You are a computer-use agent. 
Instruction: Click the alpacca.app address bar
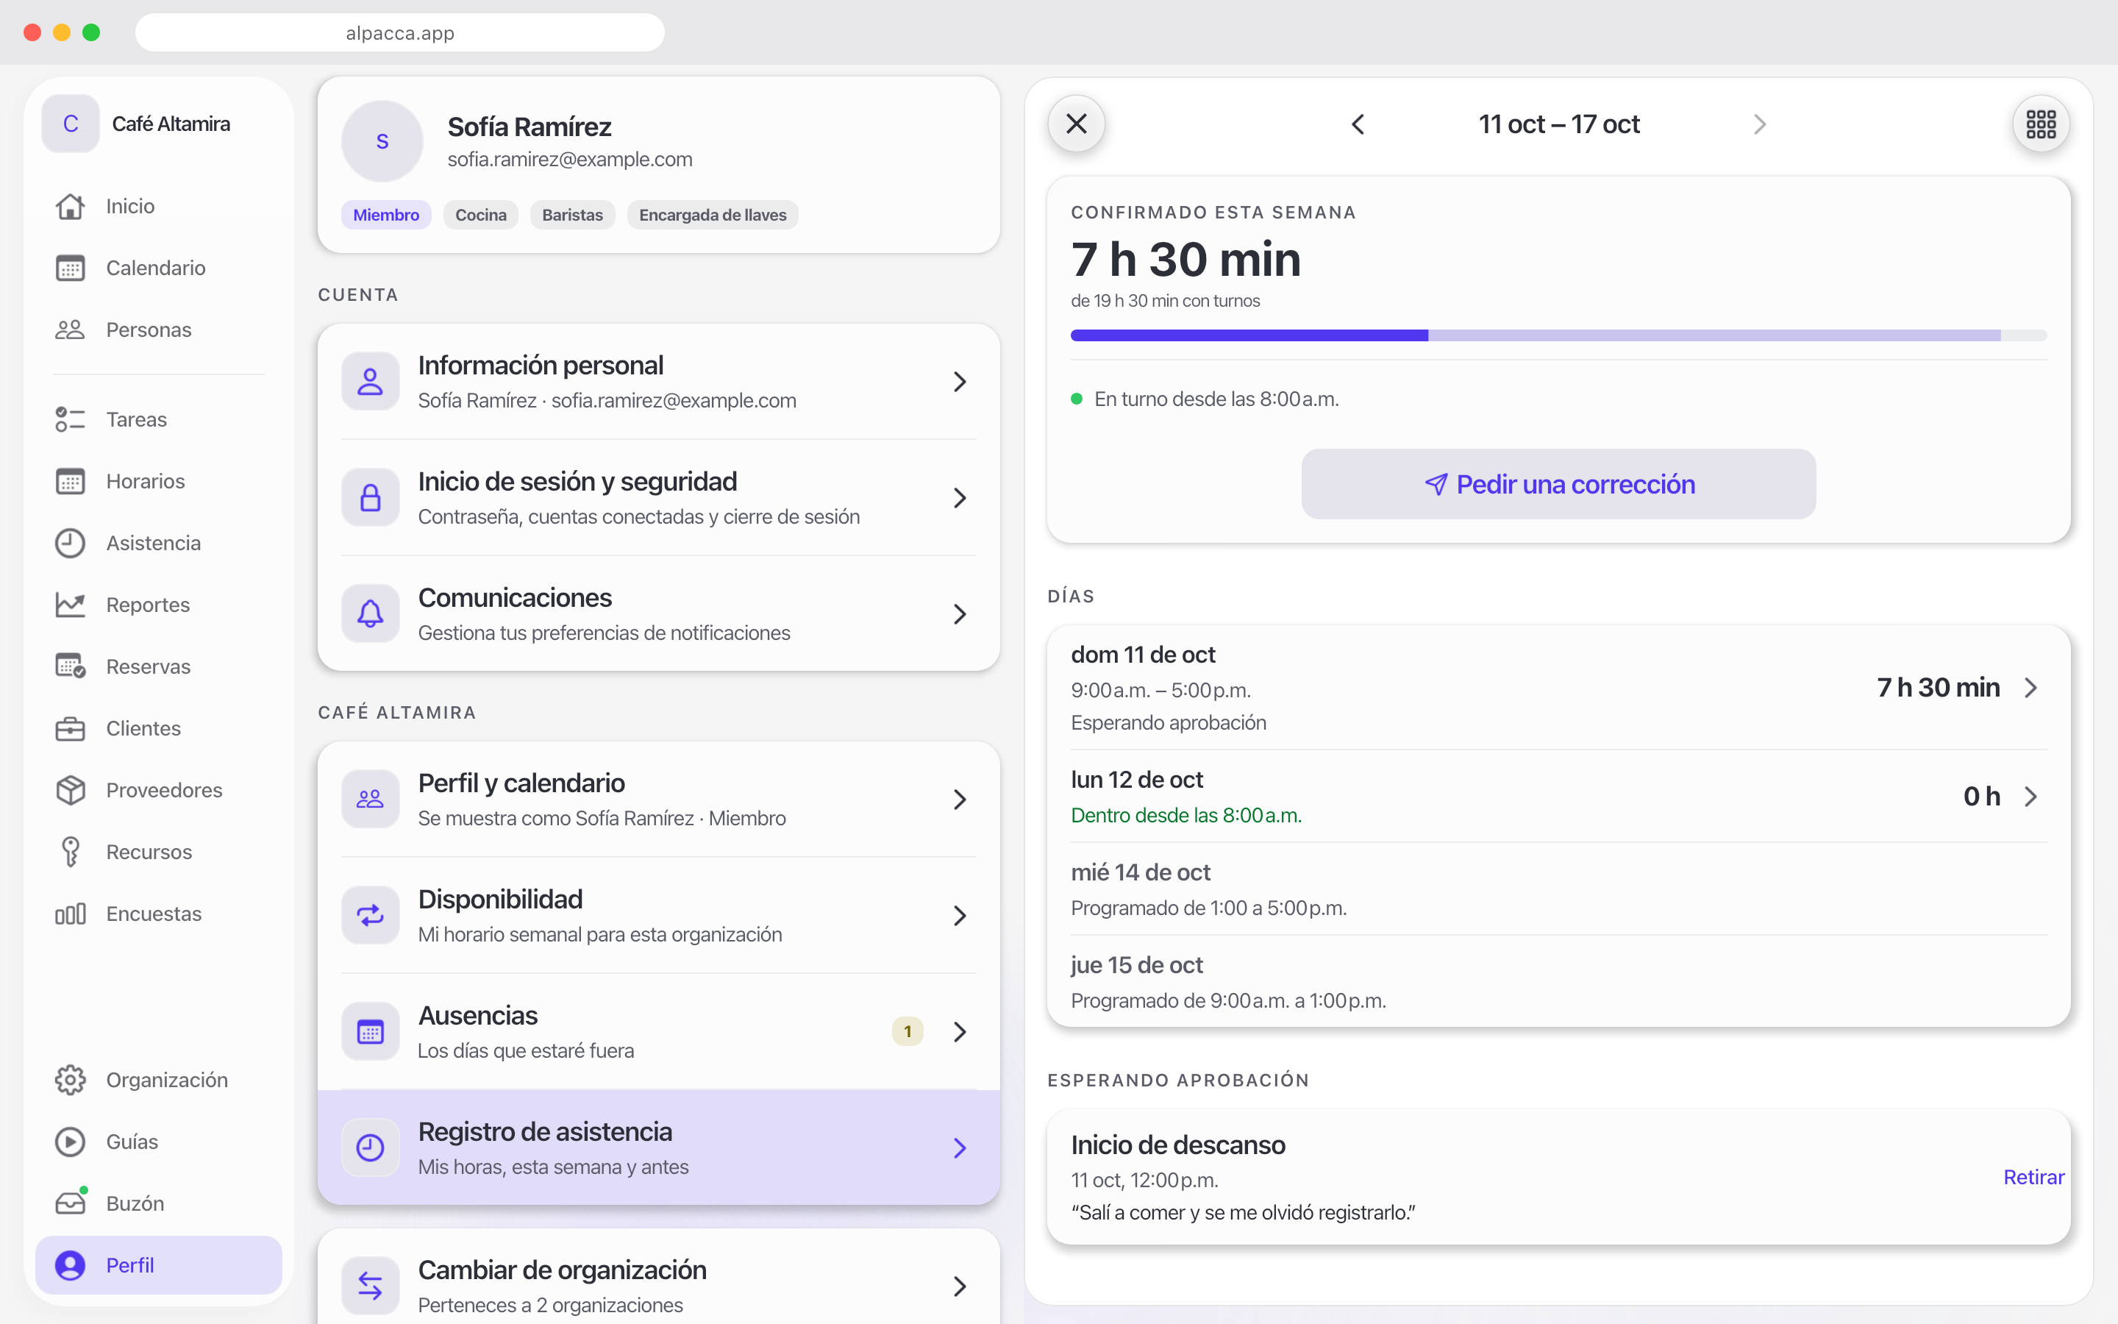(x=400, y=32)
